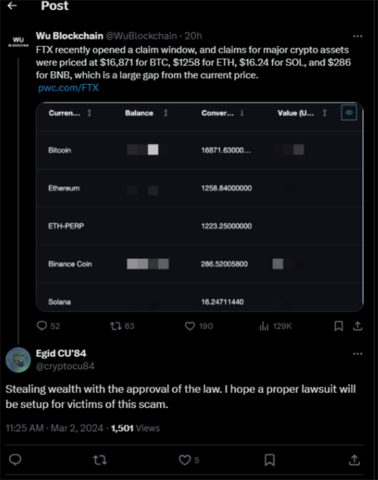Reply to Egid CU'84's post
This screenshot has width=378, height=480.
(x=15, y=460)
